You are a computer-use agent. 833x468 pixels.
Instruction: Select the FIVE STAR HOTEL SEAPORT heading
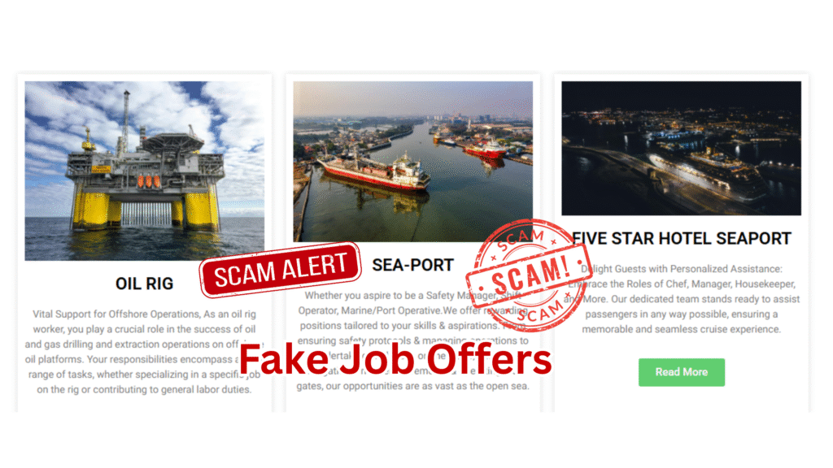(x=682, y=239)
